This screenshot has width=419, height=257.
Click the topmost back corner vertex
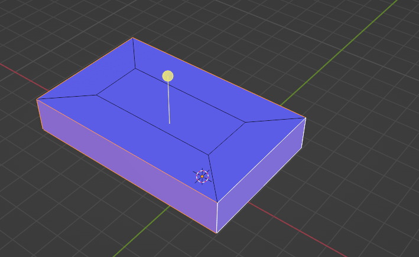click(x=133, y=38)
